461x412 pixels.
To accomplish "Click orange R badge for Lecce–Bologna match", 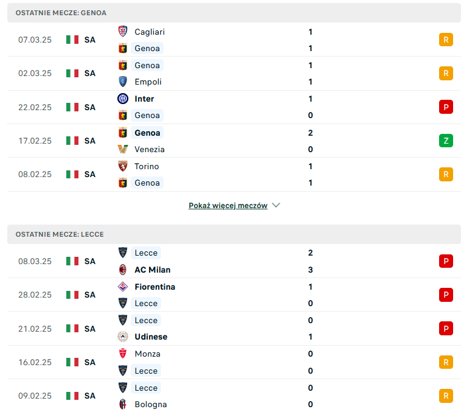I will click(446, 396).
